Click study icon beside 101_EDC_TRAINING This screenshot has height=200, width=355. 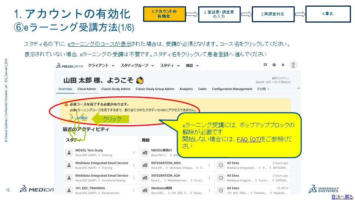pos(69,190)
